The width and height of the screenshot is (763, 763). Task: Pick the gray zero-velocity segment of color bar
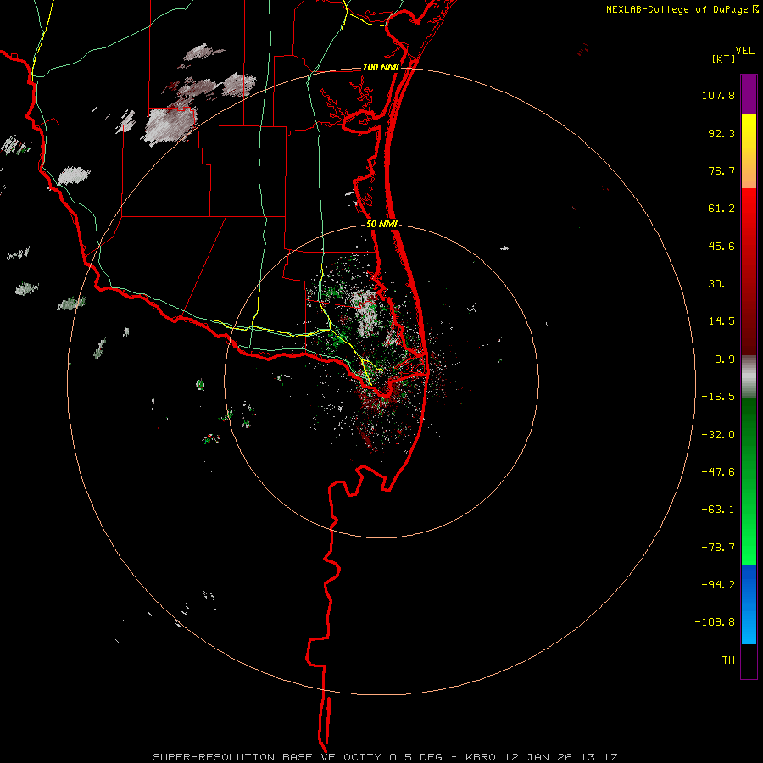(x=749, y=377)
